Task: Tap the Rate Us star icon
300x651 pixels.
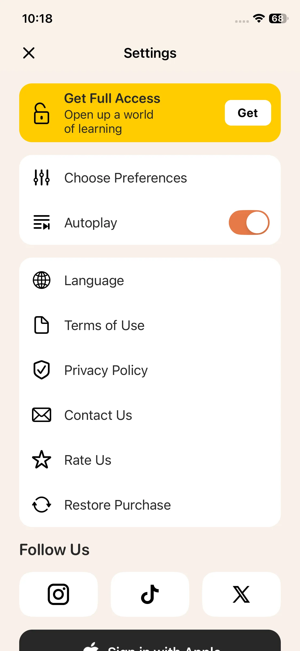Action: pos(42,460)
